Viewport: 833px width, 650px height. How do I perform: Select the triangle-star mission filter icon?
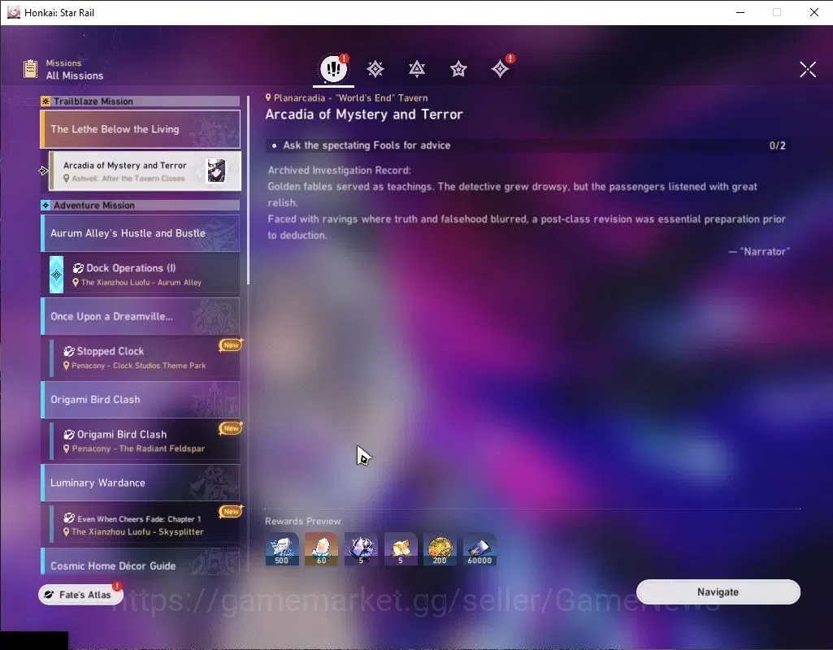tap(417, 68)
